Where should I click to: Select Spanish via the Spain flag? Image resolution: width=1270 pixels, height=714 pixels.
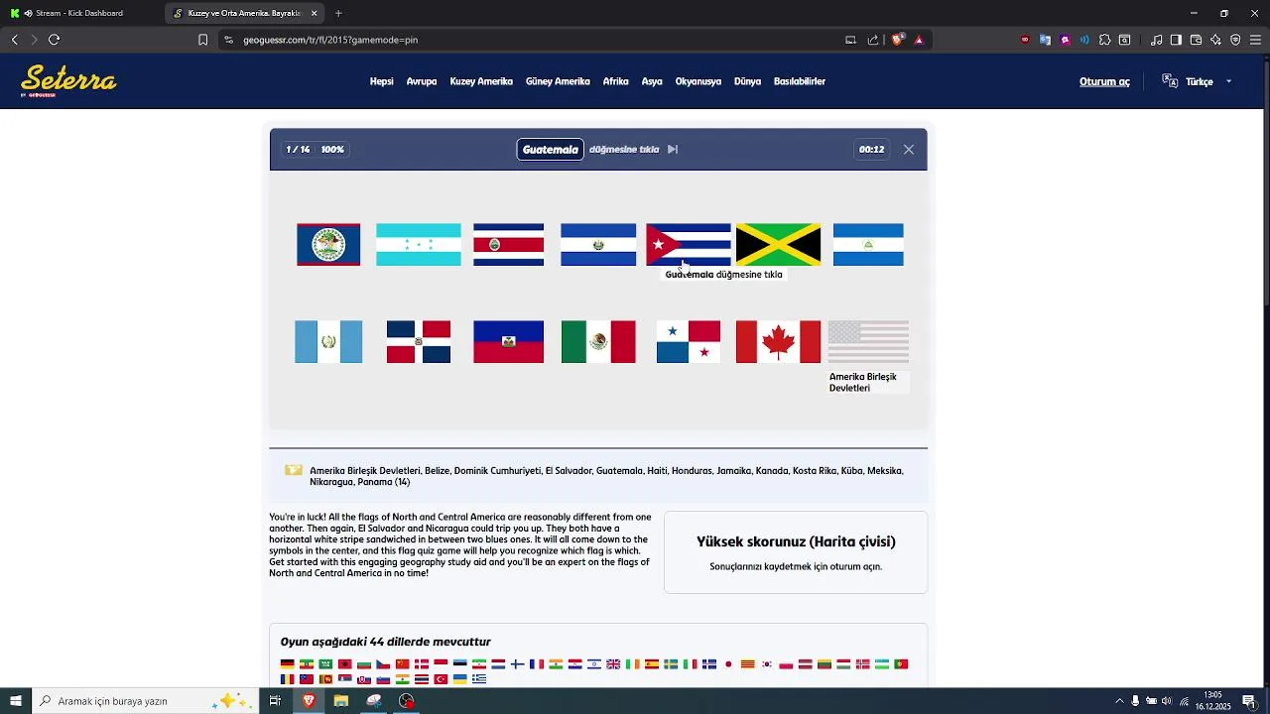[652, 664]
